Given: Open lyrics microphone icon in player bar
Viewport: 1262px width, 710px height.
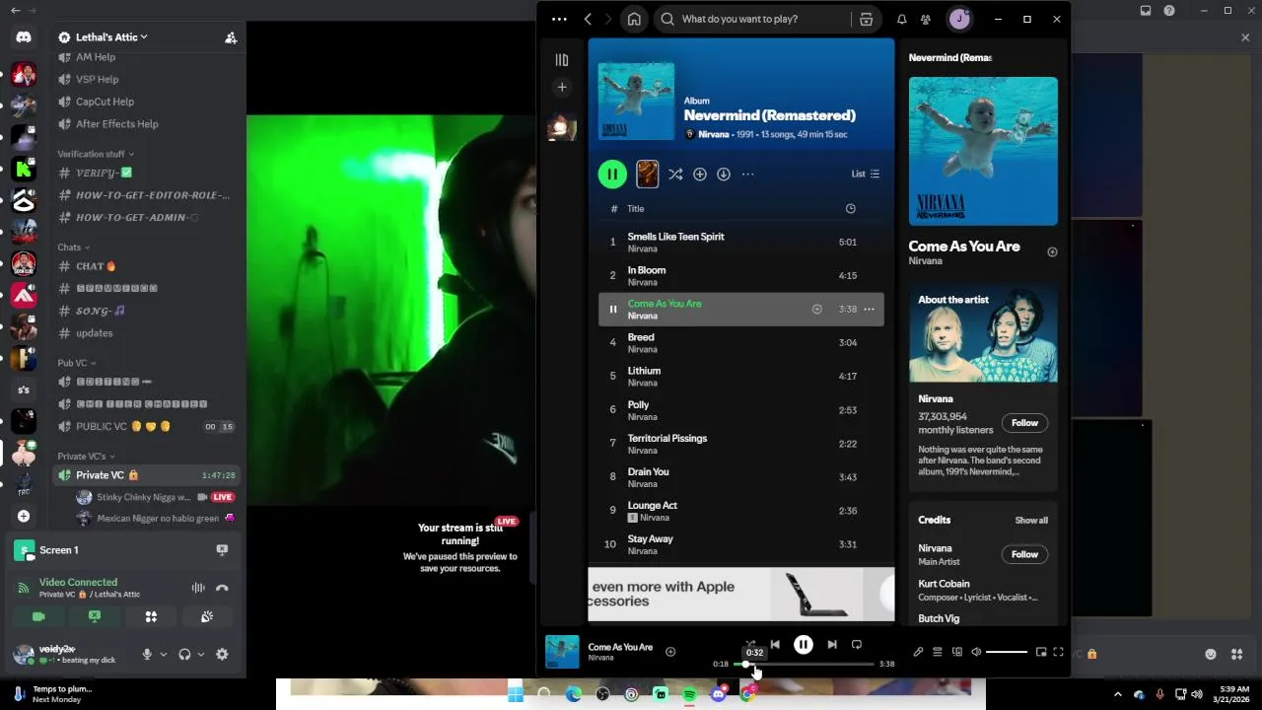Looking at the screenshot, I should pyautogui.click(x=918, y=652).
